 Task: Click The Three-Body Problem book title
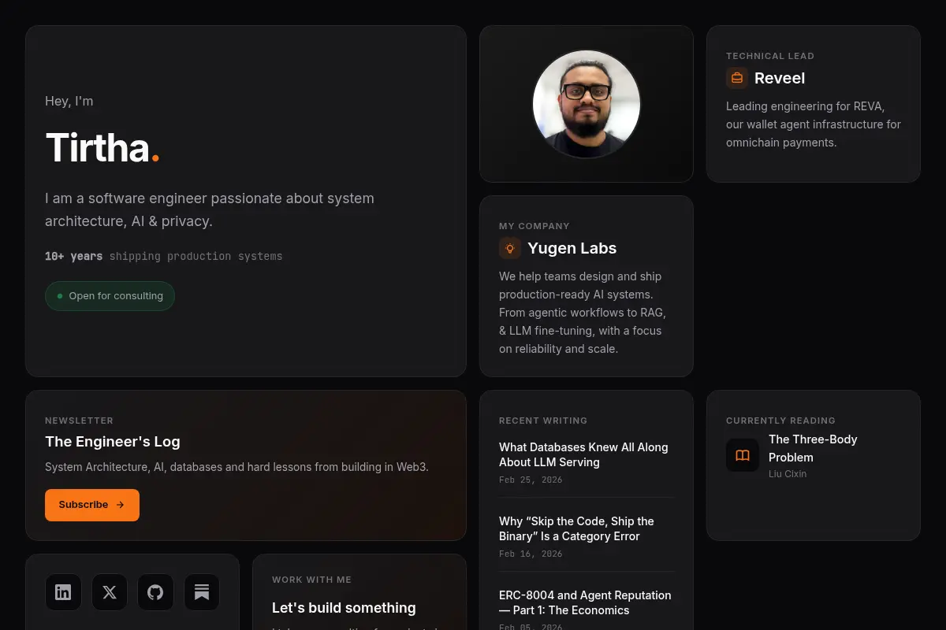pyautogui.click(x=813, y=448)
